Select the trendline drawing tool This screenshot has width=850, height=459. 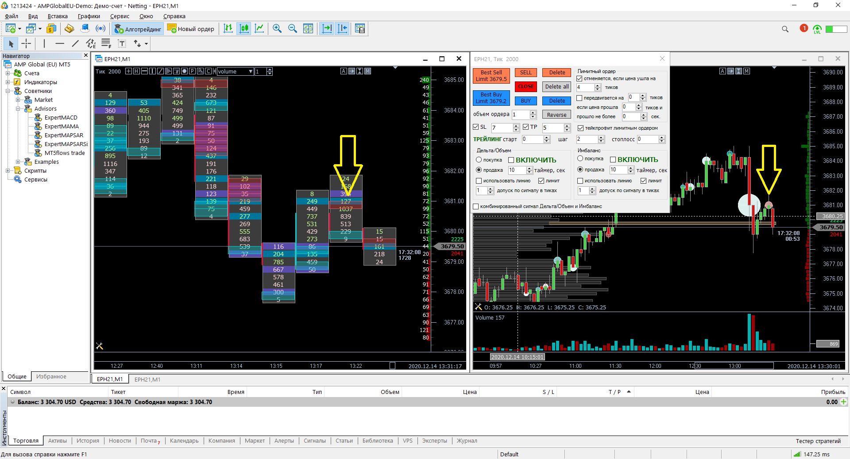(75, 43)
